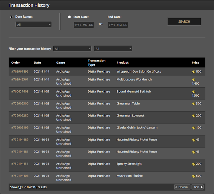Open the Date Range dropdown set to All
The height and width of the screenshot is (194, 214).
point(33,24)
